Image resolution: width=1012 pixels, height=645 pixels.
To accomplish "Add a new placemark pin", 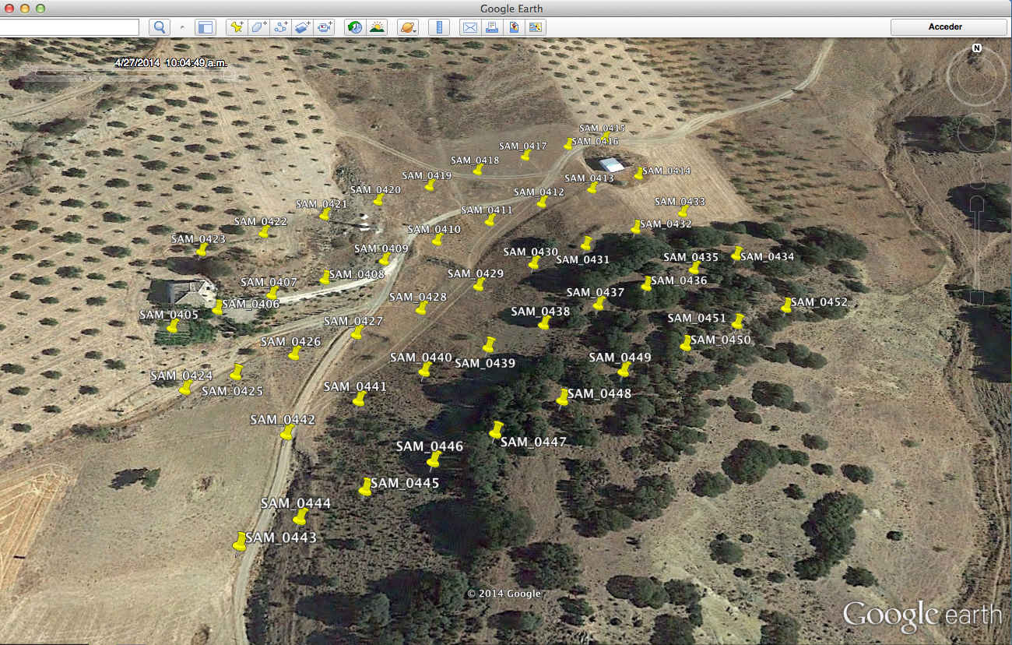I will point(237,27).
